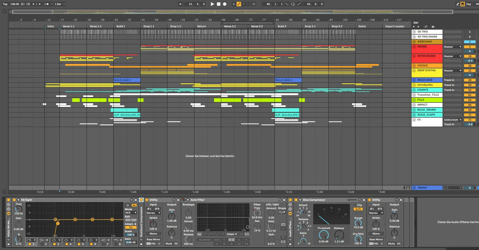
Task: Toggle the Automation Arm icon
Action: tap(239, 4)
